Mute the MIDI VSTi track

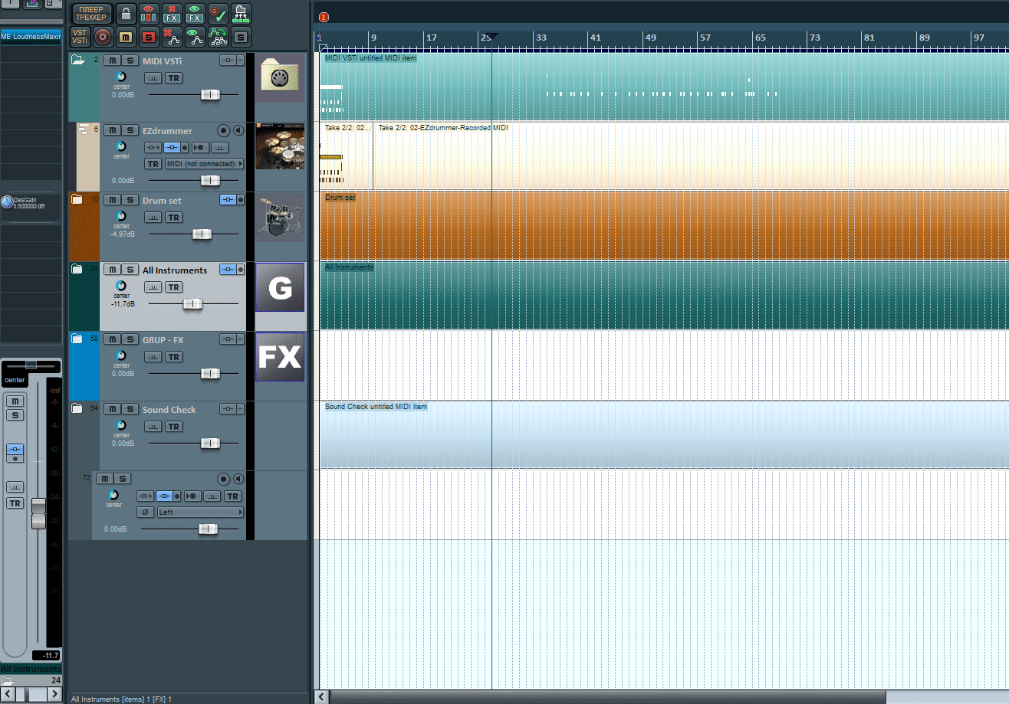point(112,61)
